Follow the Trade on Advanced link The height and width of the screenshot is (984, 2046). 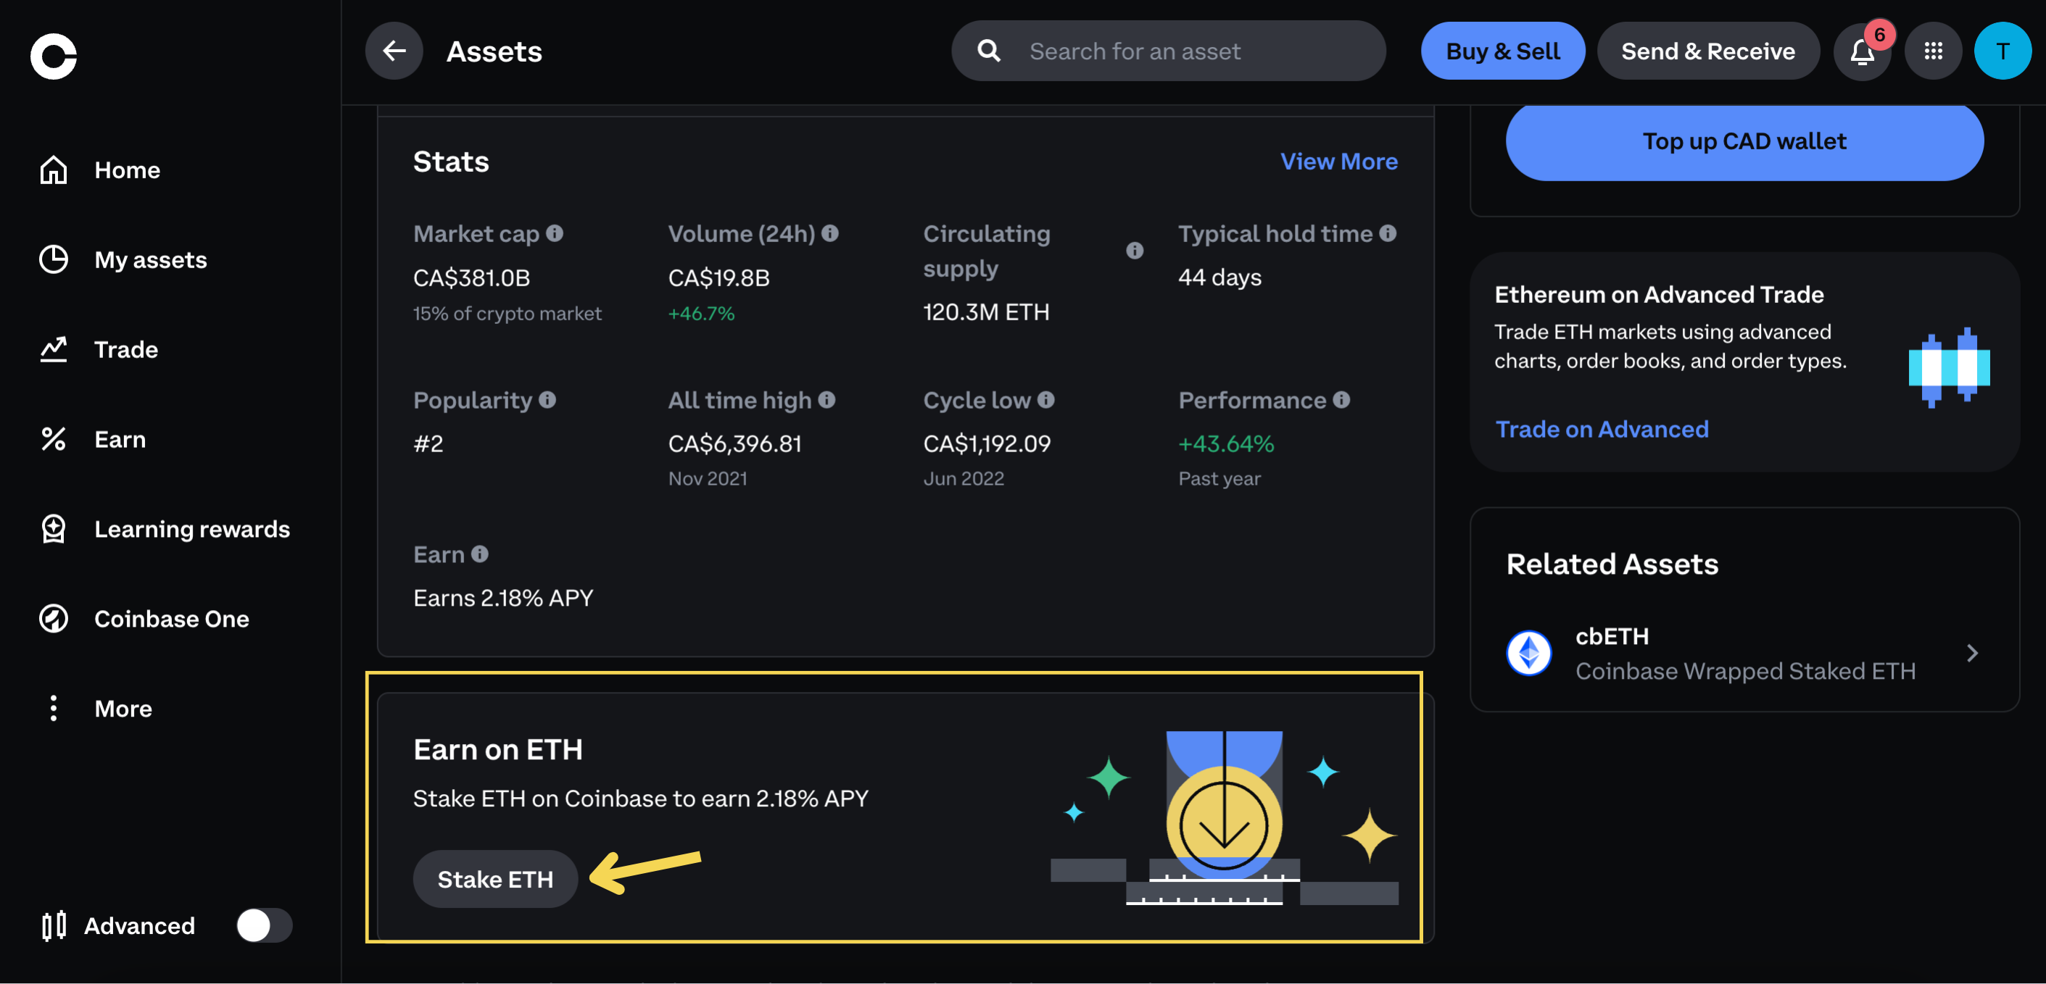pyautogui.click(x=1602, y=428)
